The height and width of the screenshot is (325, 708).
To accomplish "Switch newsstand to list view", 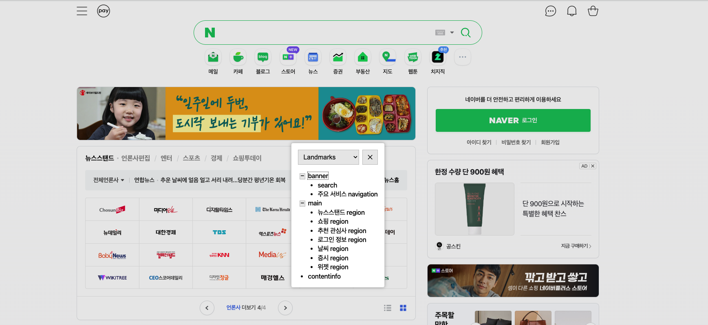I will coord(388,308).
